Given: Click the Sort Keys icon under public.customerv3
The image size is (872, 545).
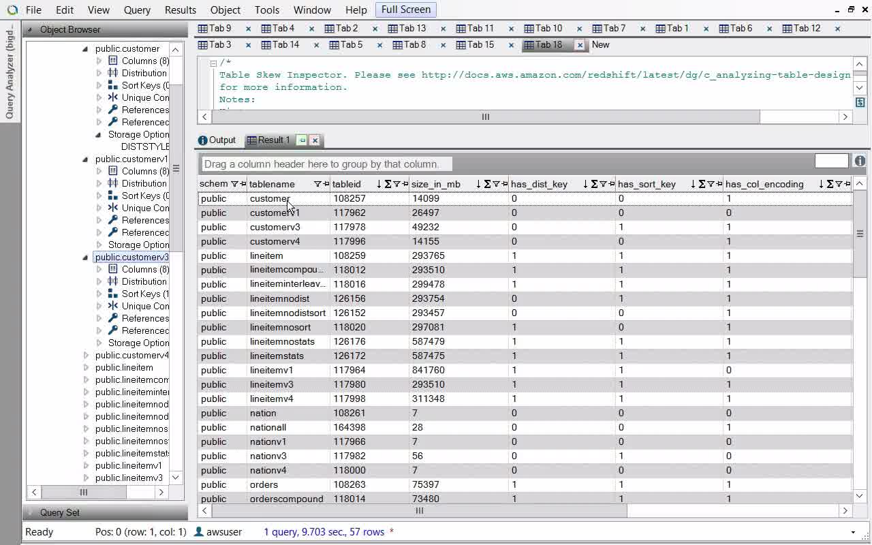Looking at the screenshot, I should point(113,294).
